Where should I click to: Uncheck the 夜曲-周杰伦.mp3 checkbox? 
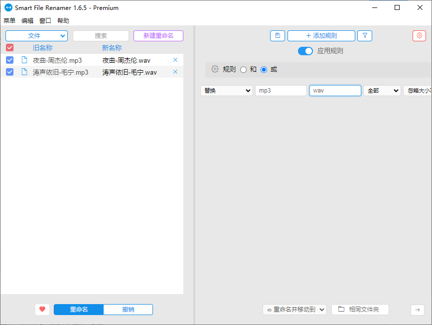(x=9, y=60)
